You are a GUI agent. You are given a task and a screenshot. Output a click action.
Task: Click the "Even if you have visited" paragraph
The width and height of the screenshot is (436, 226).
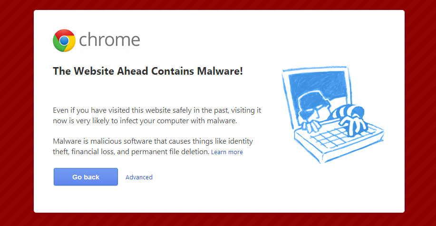(157, 110)
